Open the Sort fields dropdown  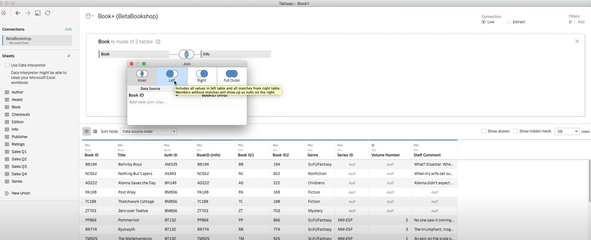pyautogui.click(x=148, y=131)
